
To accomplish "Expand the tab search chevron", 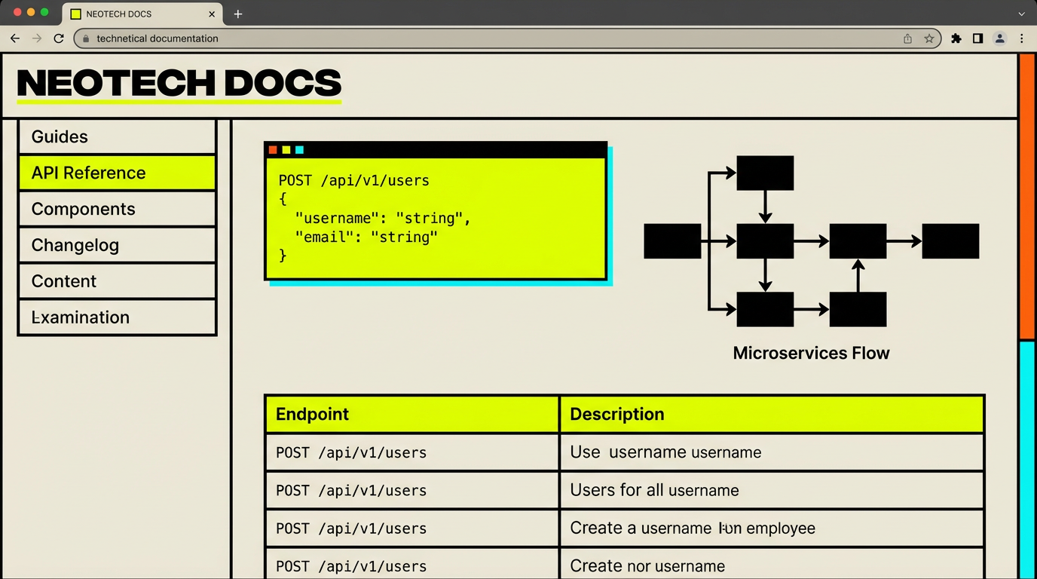I will pyautogui.click(x=1022, y=14).
